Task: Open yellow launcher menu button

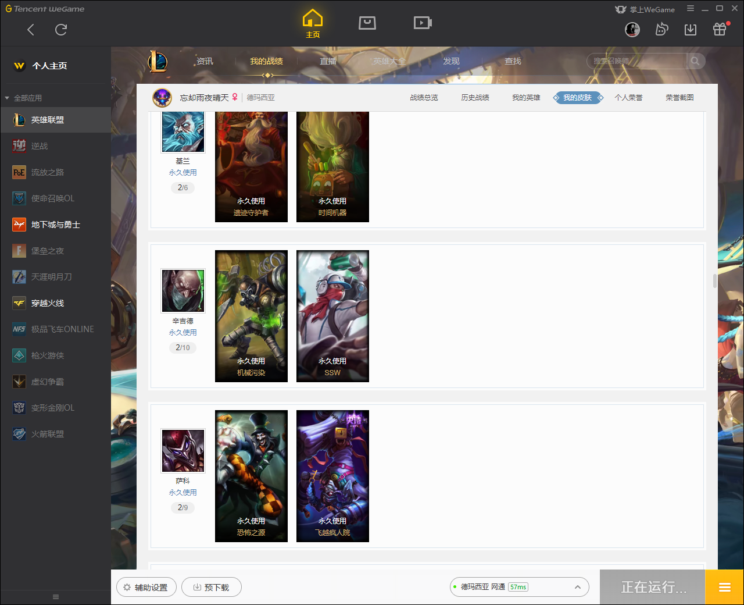Action: coord(724,587)
